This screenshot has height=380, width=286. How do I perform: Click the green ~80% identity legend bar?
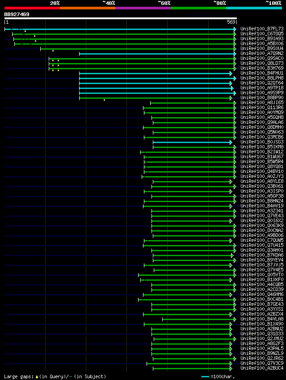click(x=198, y=8)
